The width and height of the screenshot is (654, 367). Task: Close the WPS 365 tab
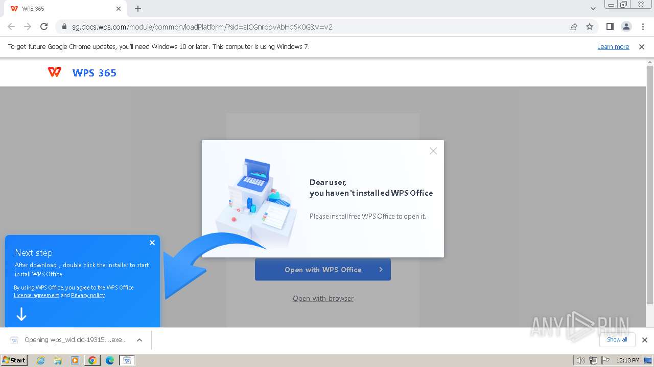pos(119,9)
